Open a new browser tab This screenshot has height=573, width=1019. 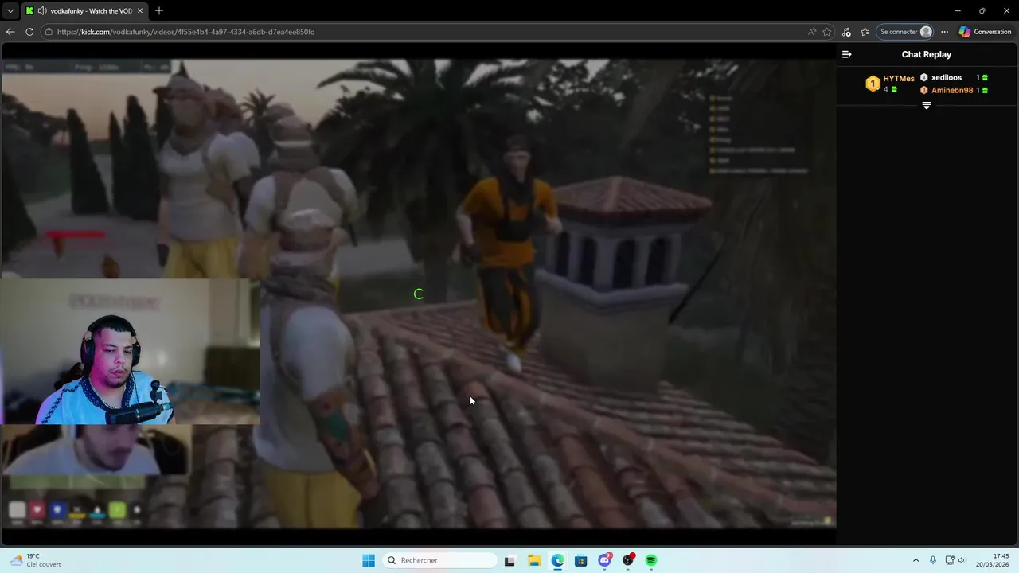[x=159, y=10]
